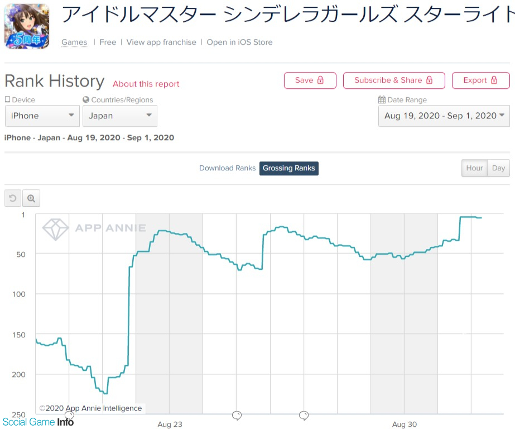
Task: Switch chart granularity to Day
Action: [x=498, y=168]
